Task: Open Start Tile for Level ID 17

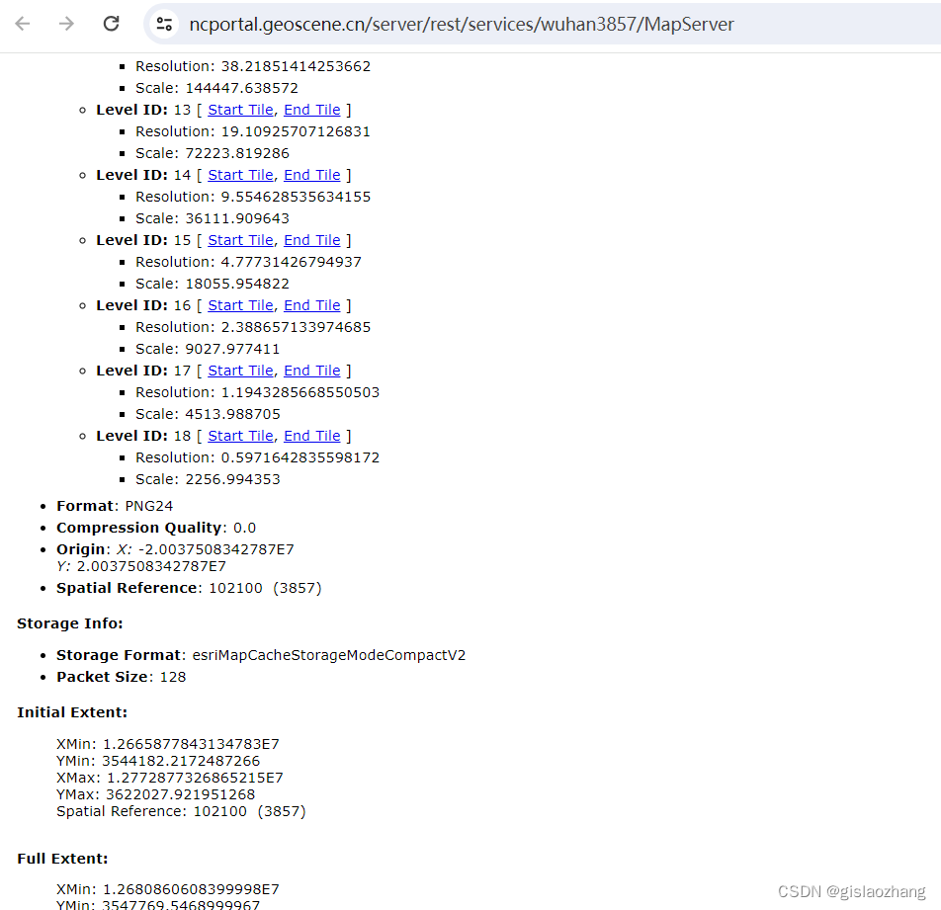Action: 239,370
